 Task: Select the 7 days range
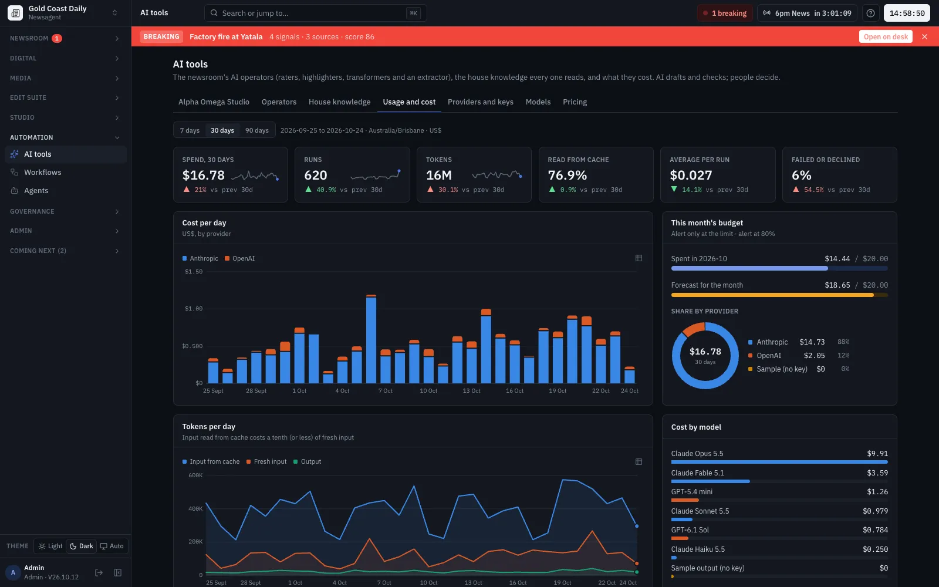[190, 130]
